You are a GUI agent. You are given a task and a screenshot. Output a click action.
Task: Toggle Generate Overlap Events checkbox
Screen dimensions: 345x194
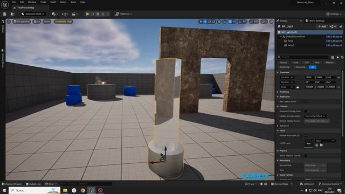306,112
